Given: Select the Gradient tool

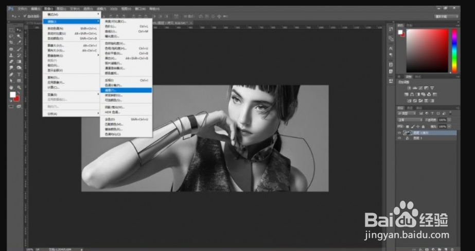Looking at the screenshot, I should click(19, 62).
